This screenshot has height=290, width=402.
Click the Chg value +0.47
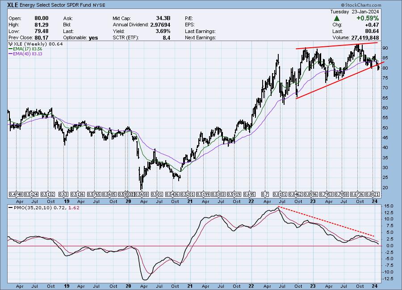[372, 25]
